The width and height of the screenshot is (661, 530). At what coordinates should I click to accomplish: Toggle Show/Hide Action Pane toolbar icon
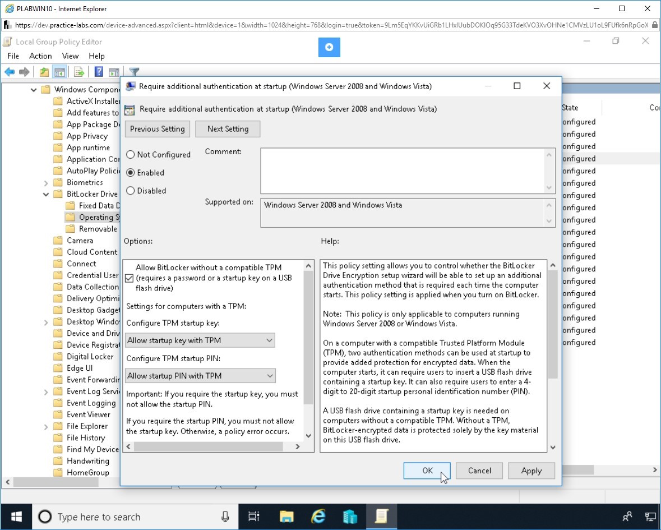[114, 72]
